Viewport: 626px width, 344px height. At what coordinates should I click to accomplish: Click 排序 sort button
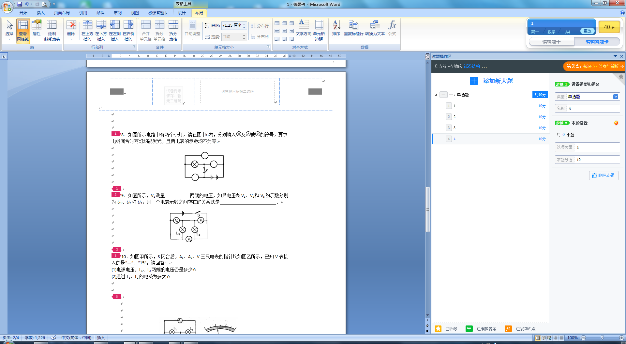(x=336, y=28)
